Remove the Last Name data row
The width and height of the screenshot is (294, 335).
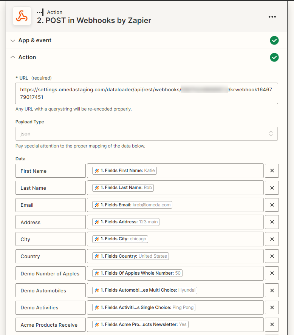[x=272, y=188]
